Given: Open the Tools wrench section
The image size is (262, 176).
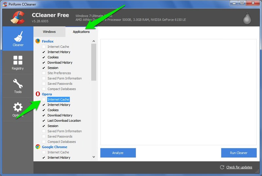Looking at the screenshot, I should click(x=18, y=86).
